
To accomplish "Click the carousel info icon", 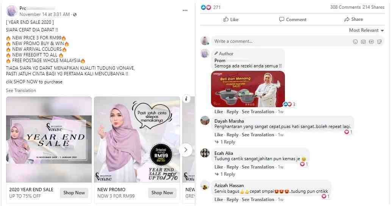I will coord(186,99).
